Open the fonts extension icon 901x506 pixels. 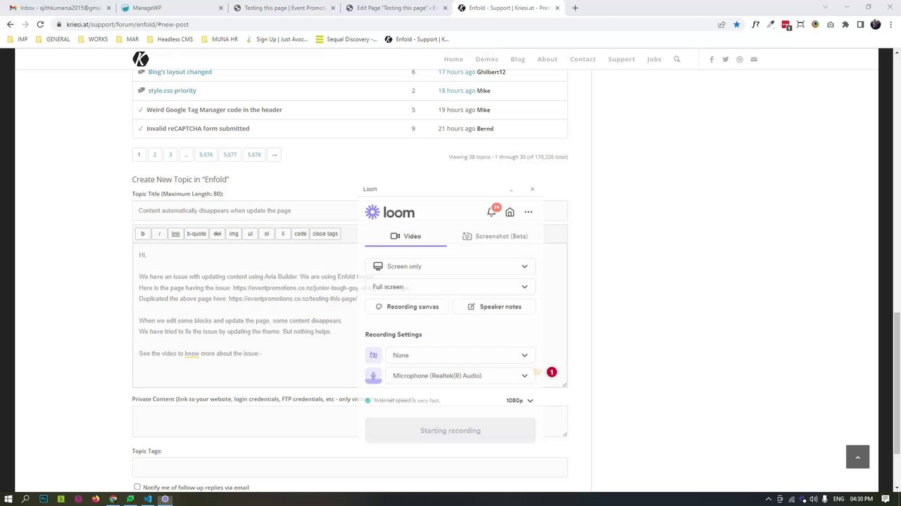tap(755, 24)
